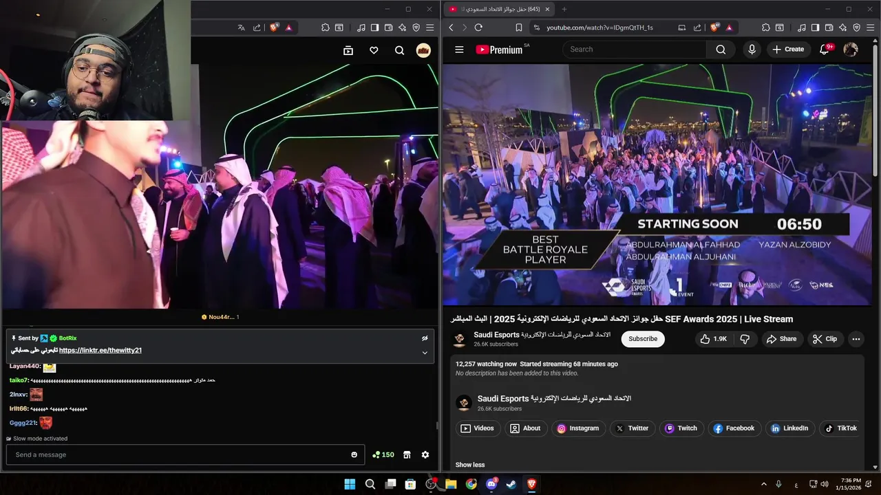Image resolution: width=881 pixels, height=495 pixels.
Task: Open the linktr.ee/thewitty21 link
Action: pyautogui.click(x=100, y=350)
